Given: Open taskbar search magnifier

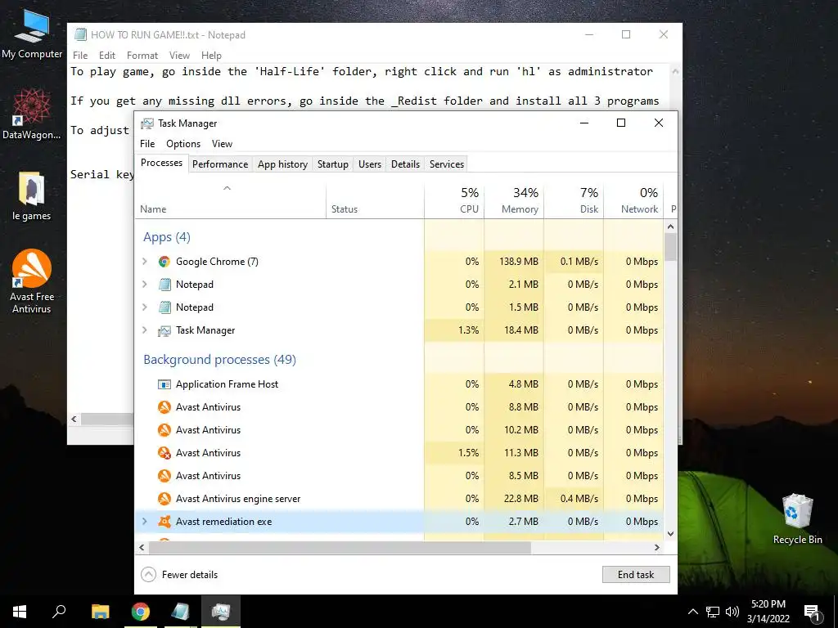Looking at the screenshot, I should [x=59, y=612].
